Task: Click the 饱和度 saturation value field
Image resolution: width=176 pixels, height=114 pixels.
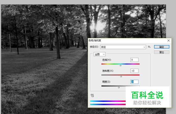Action: [134, 71]
